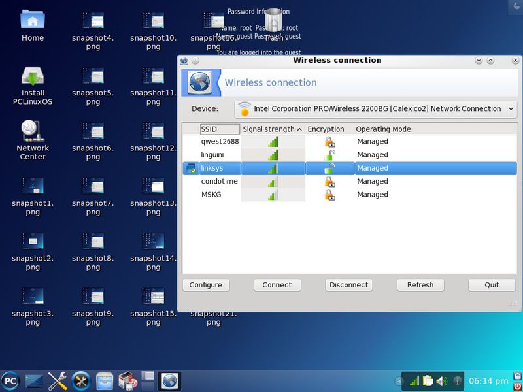
Task: Click the info tray icon
Action: tap(457, 381)
